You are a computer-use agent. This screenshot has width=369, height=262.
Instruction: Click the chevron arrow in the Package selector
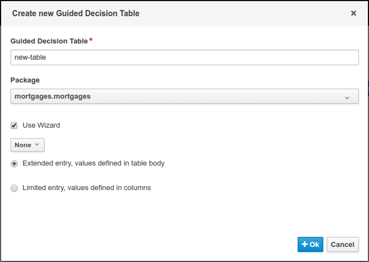[347, 97]
